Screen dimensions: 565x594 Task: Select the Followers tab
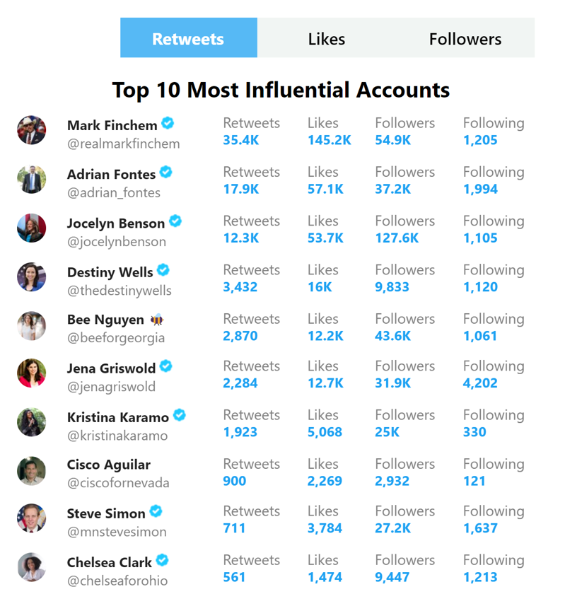(x=465, y=38)
